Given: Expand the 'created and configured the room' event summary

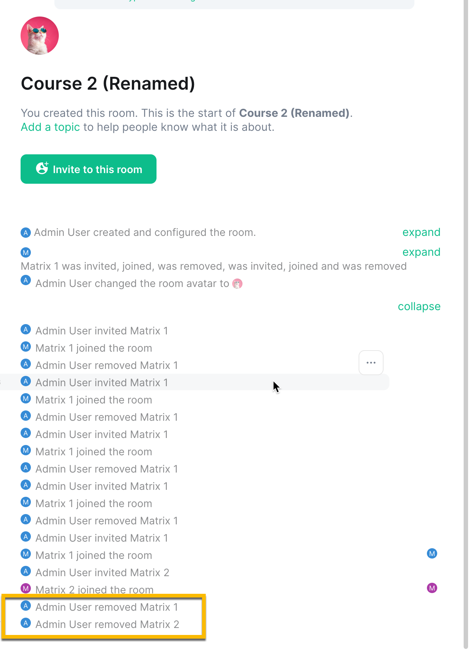Looking at the screenshot, I should (x=421, y=232).
